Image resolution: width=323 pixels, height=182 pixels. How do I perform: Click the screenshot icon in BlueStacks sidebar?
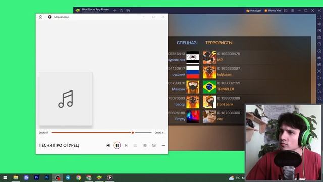tap(319, 71)
